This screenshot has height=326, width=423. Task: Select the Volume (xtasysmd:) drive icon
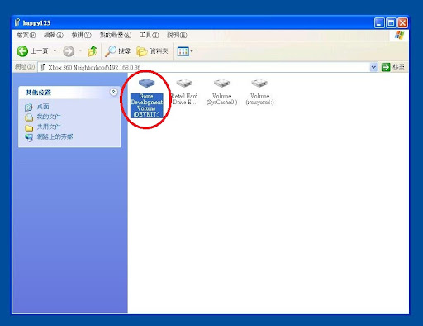tap(259, 83)
